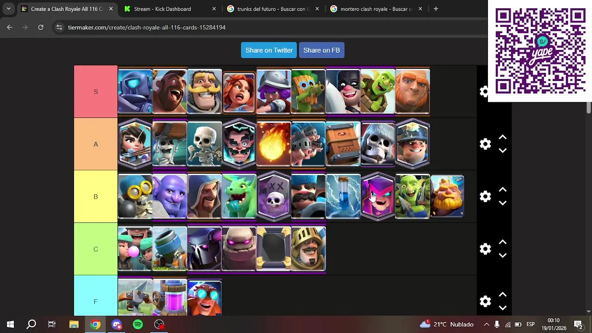Move A tier row up

pos(503,137)
